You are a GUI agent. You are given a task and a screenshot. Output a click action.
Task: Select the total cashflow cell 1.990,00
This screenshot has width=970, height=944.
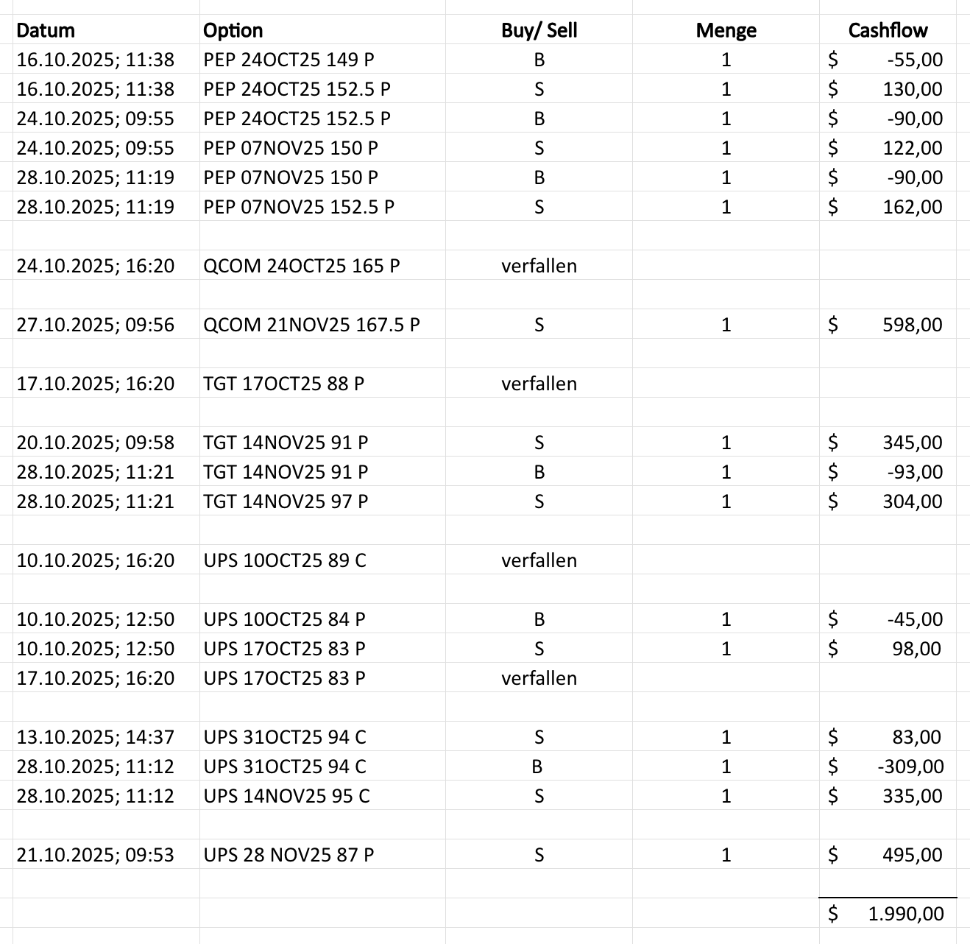(x=905, y=914)
